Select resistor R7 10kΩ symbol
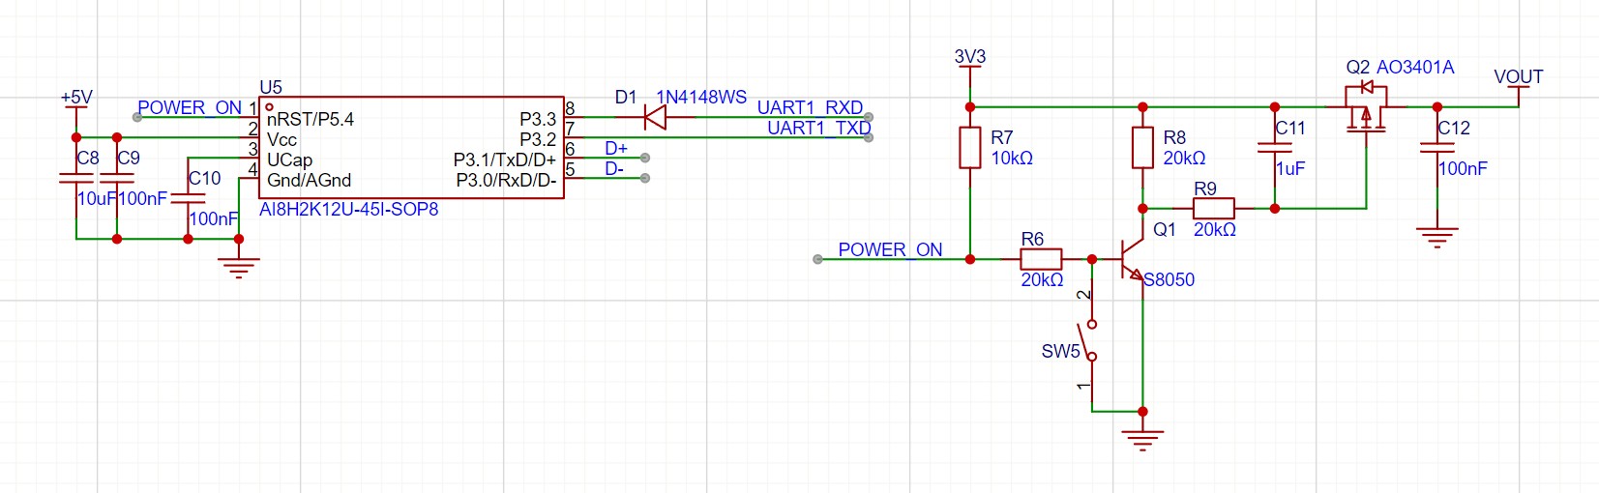 [x=970, y=148]
